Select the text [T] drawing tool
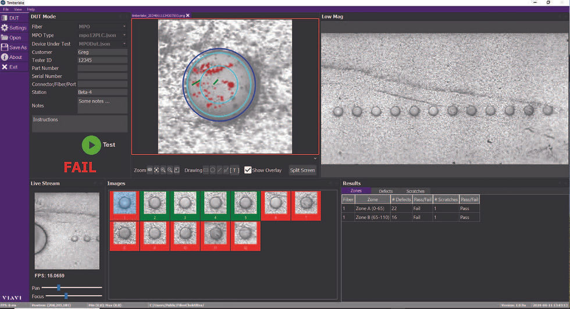 [234, 171]
